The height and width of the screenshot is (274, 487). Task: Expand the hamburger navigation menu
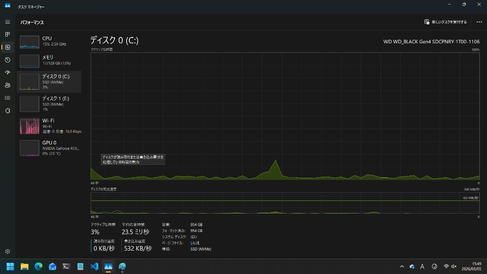(x=7, y=22)
